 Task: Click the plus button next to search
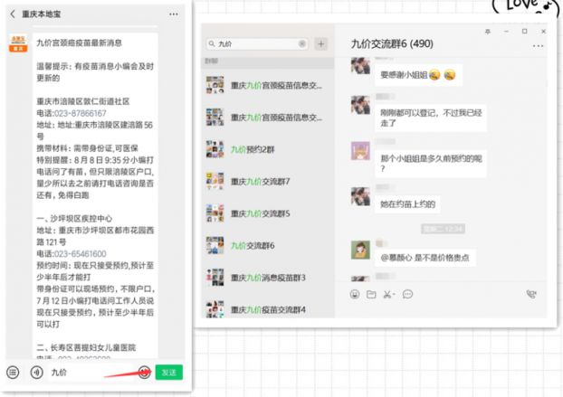321,43
